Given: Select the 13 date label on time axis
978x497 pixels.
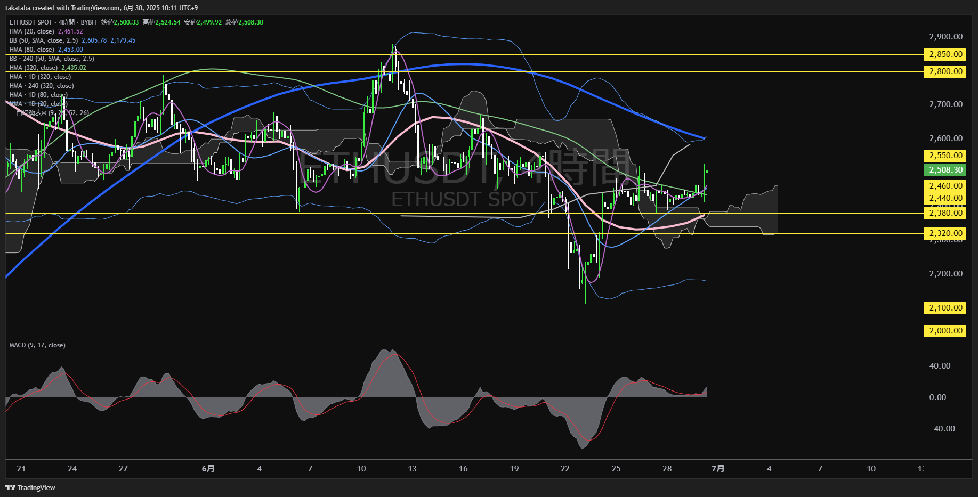Looking at the screenshot, I should 412,469.
